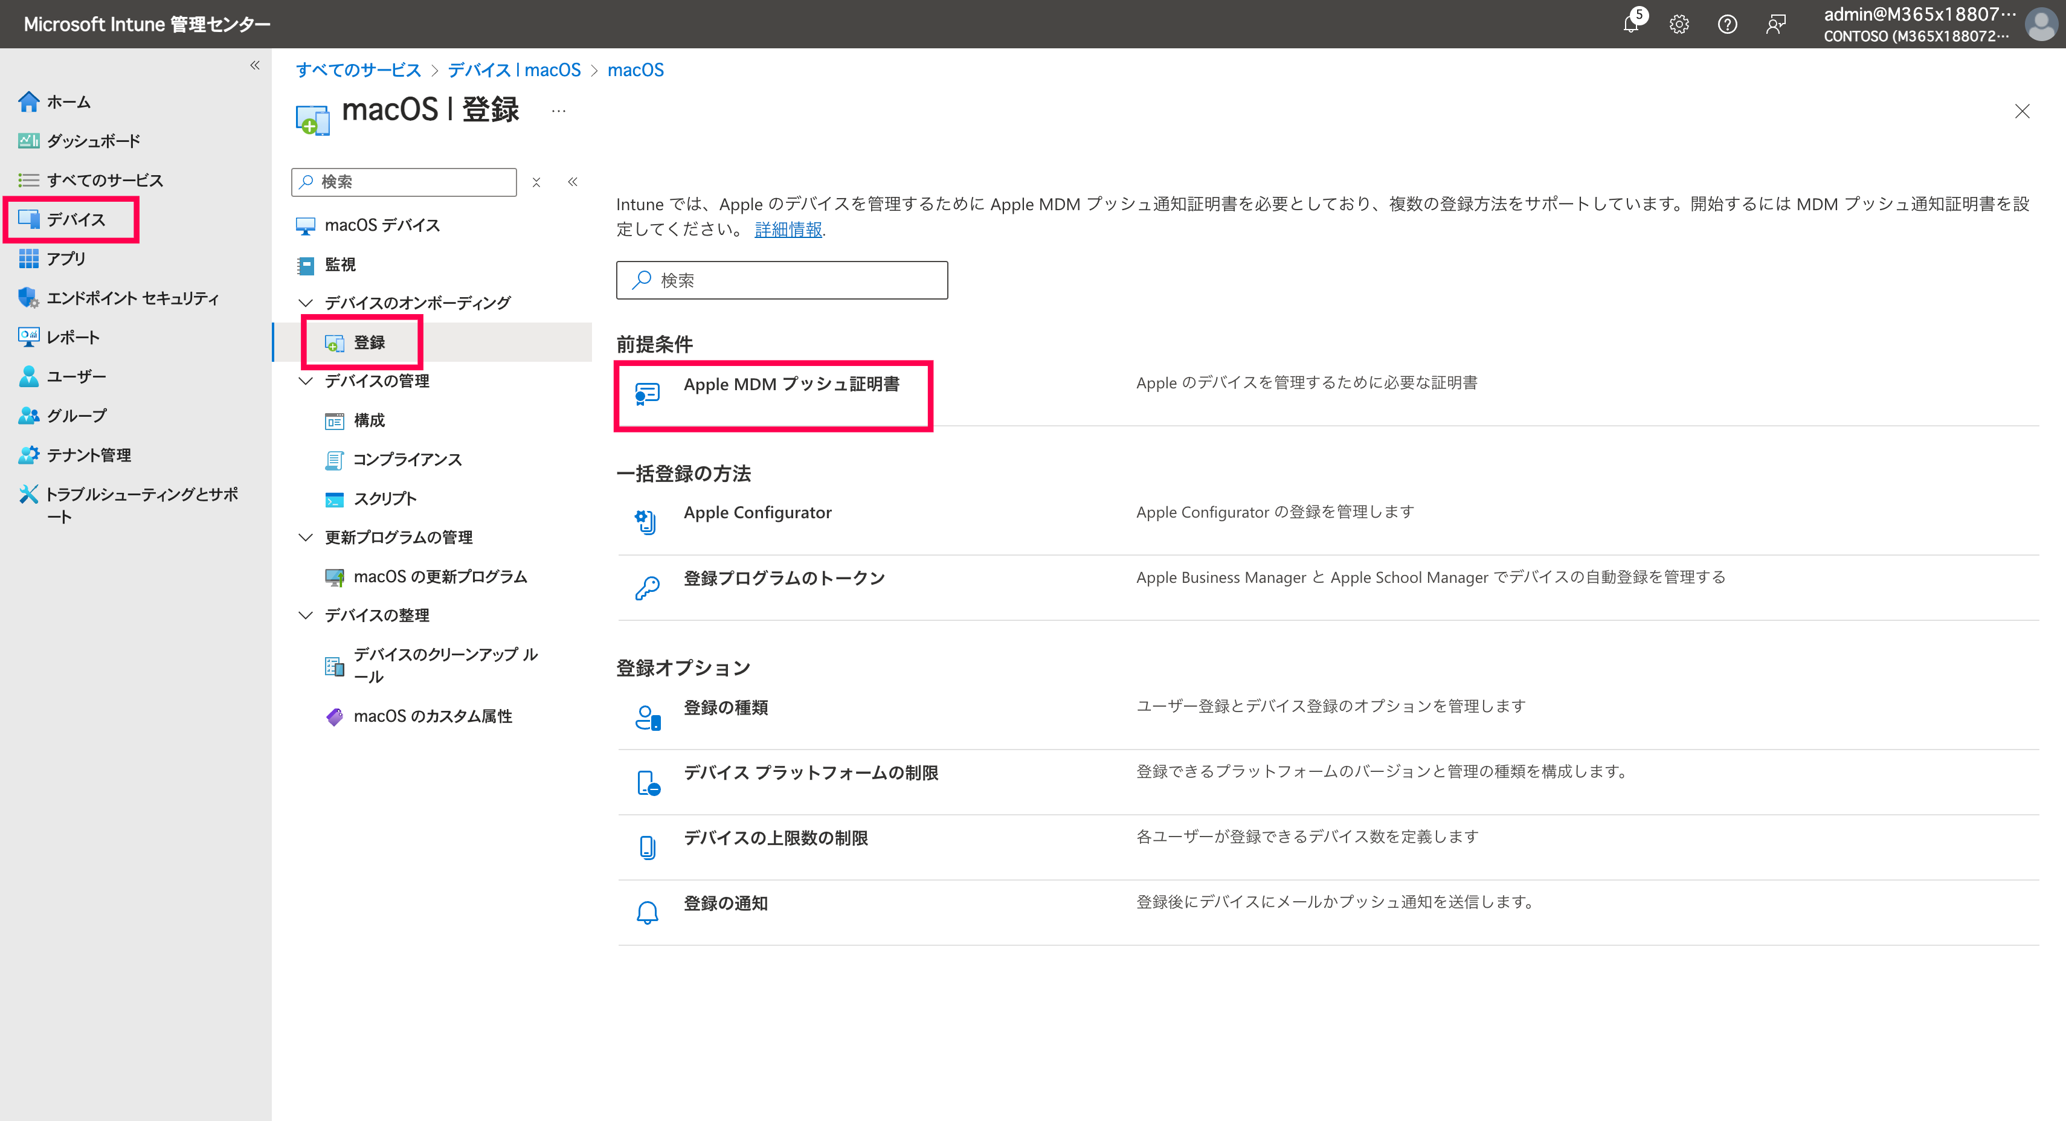Click account name admin@M365x18807 text
The height and width of the screenshot is (1121, 2066).
(x=1919, y=14)
